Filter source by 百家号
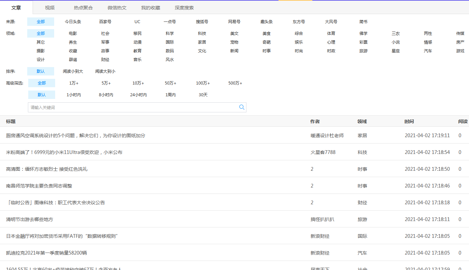This screenshot has width=469, height=270. click(105, 22)
